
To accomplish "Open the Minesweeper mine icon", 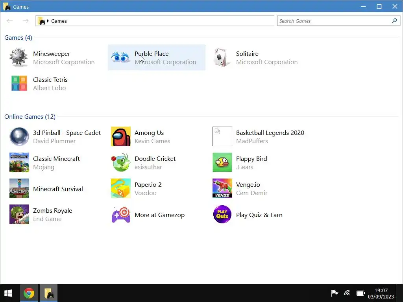I will (x=19, y=57).
